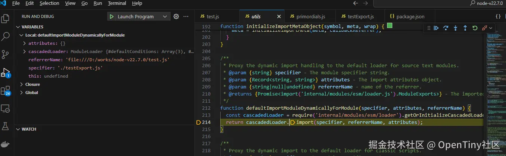Open the Docker view icon

[6, 144]
